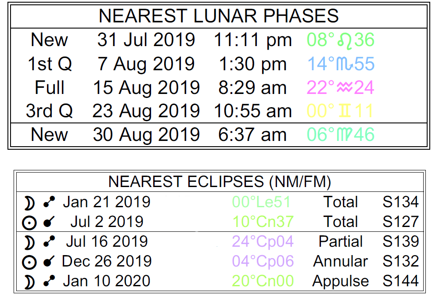Click the 3rd Q time 10:55 am

253,111
